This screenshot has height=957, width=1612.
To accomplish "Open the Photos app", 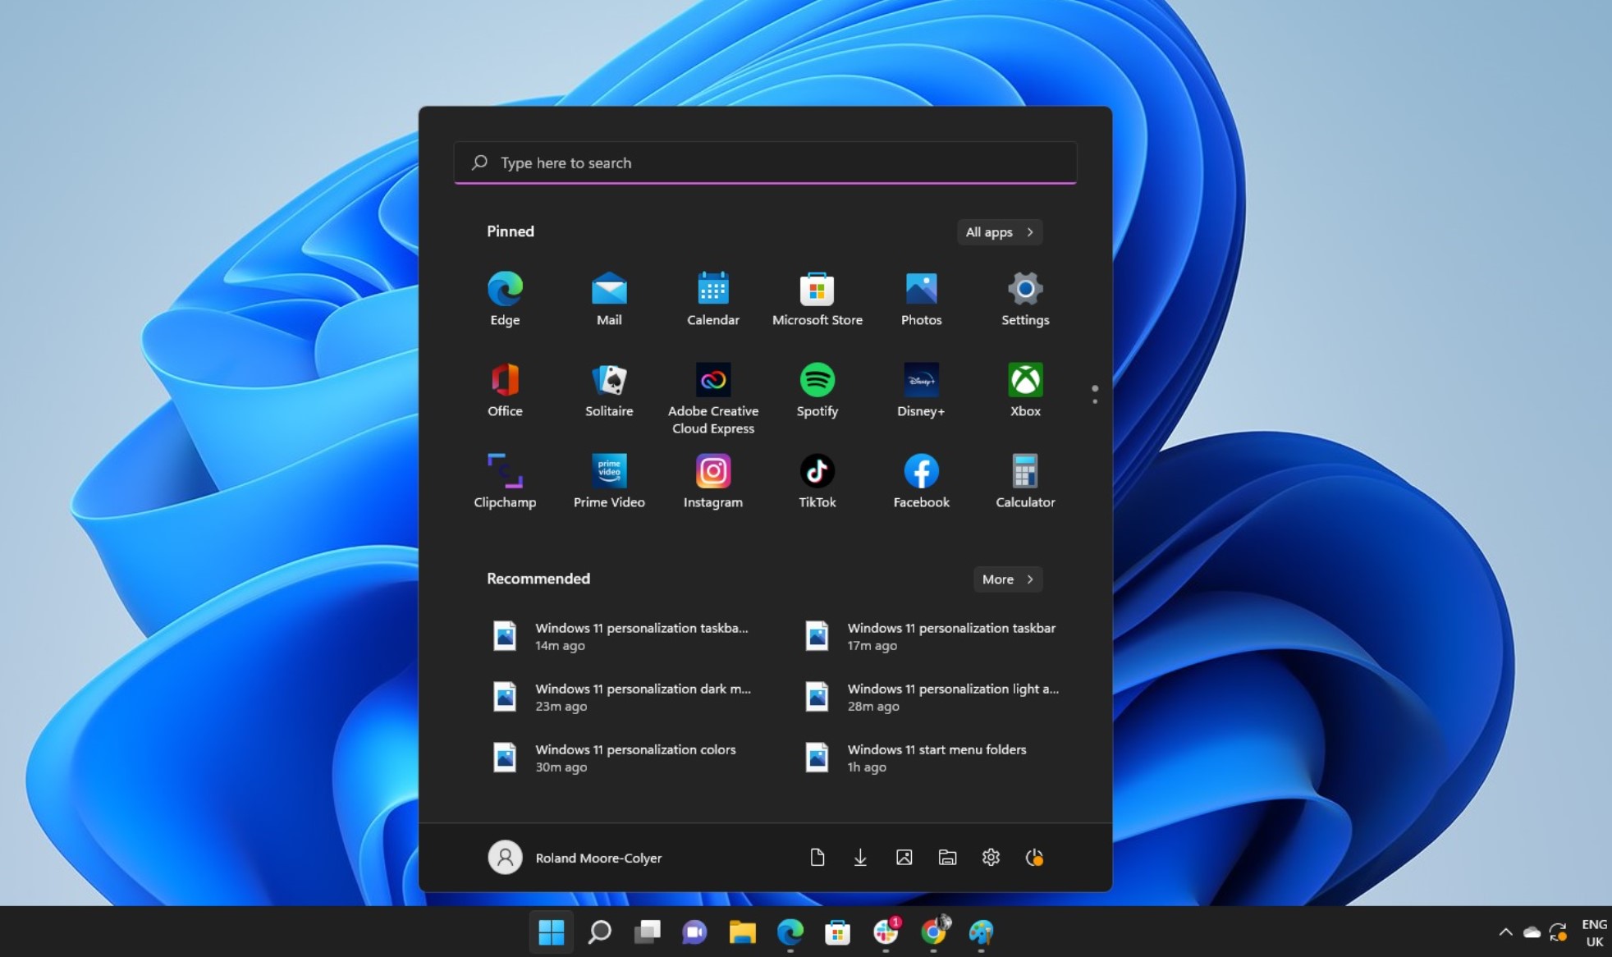I will point(920,289).
